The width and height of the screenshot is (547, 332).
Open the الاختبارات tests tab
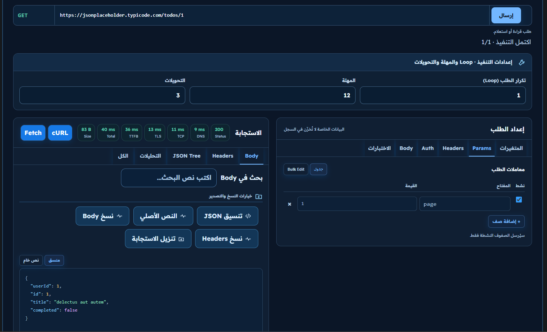[x=379, y=148]
